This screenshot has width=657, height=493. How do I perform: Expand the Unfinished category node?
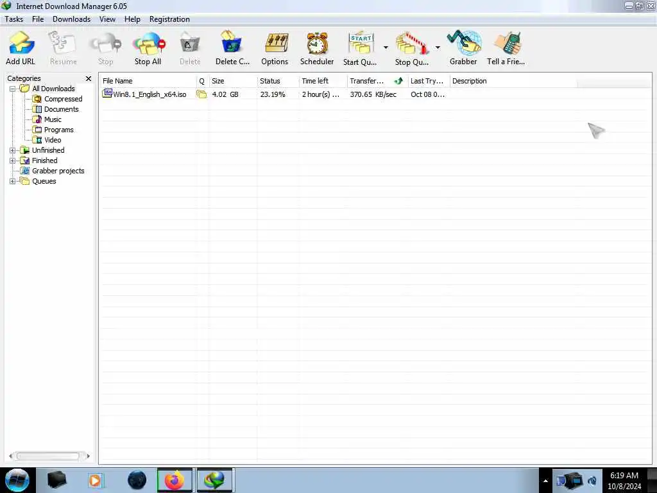(x=13, y=150)
